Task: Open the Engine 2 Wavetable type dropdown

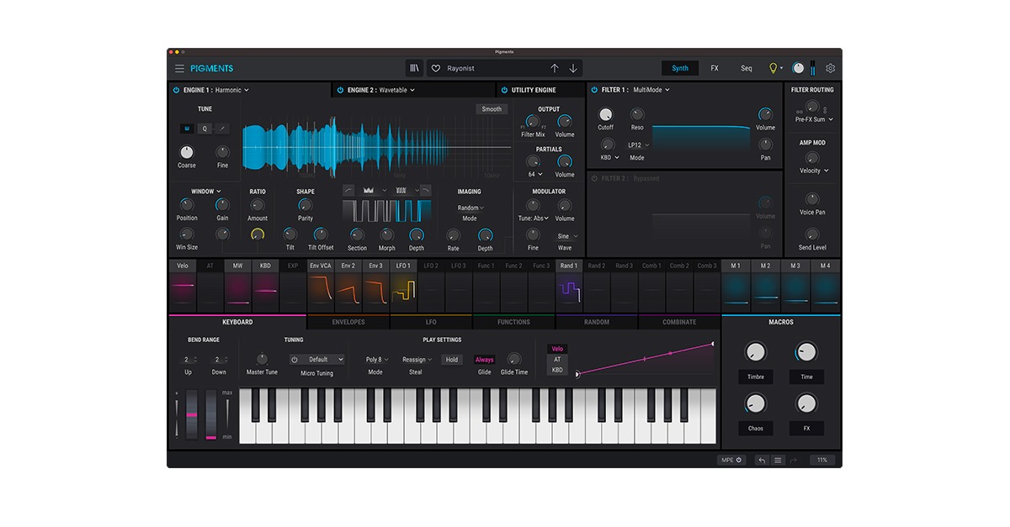Action: (x=397, y=90)
